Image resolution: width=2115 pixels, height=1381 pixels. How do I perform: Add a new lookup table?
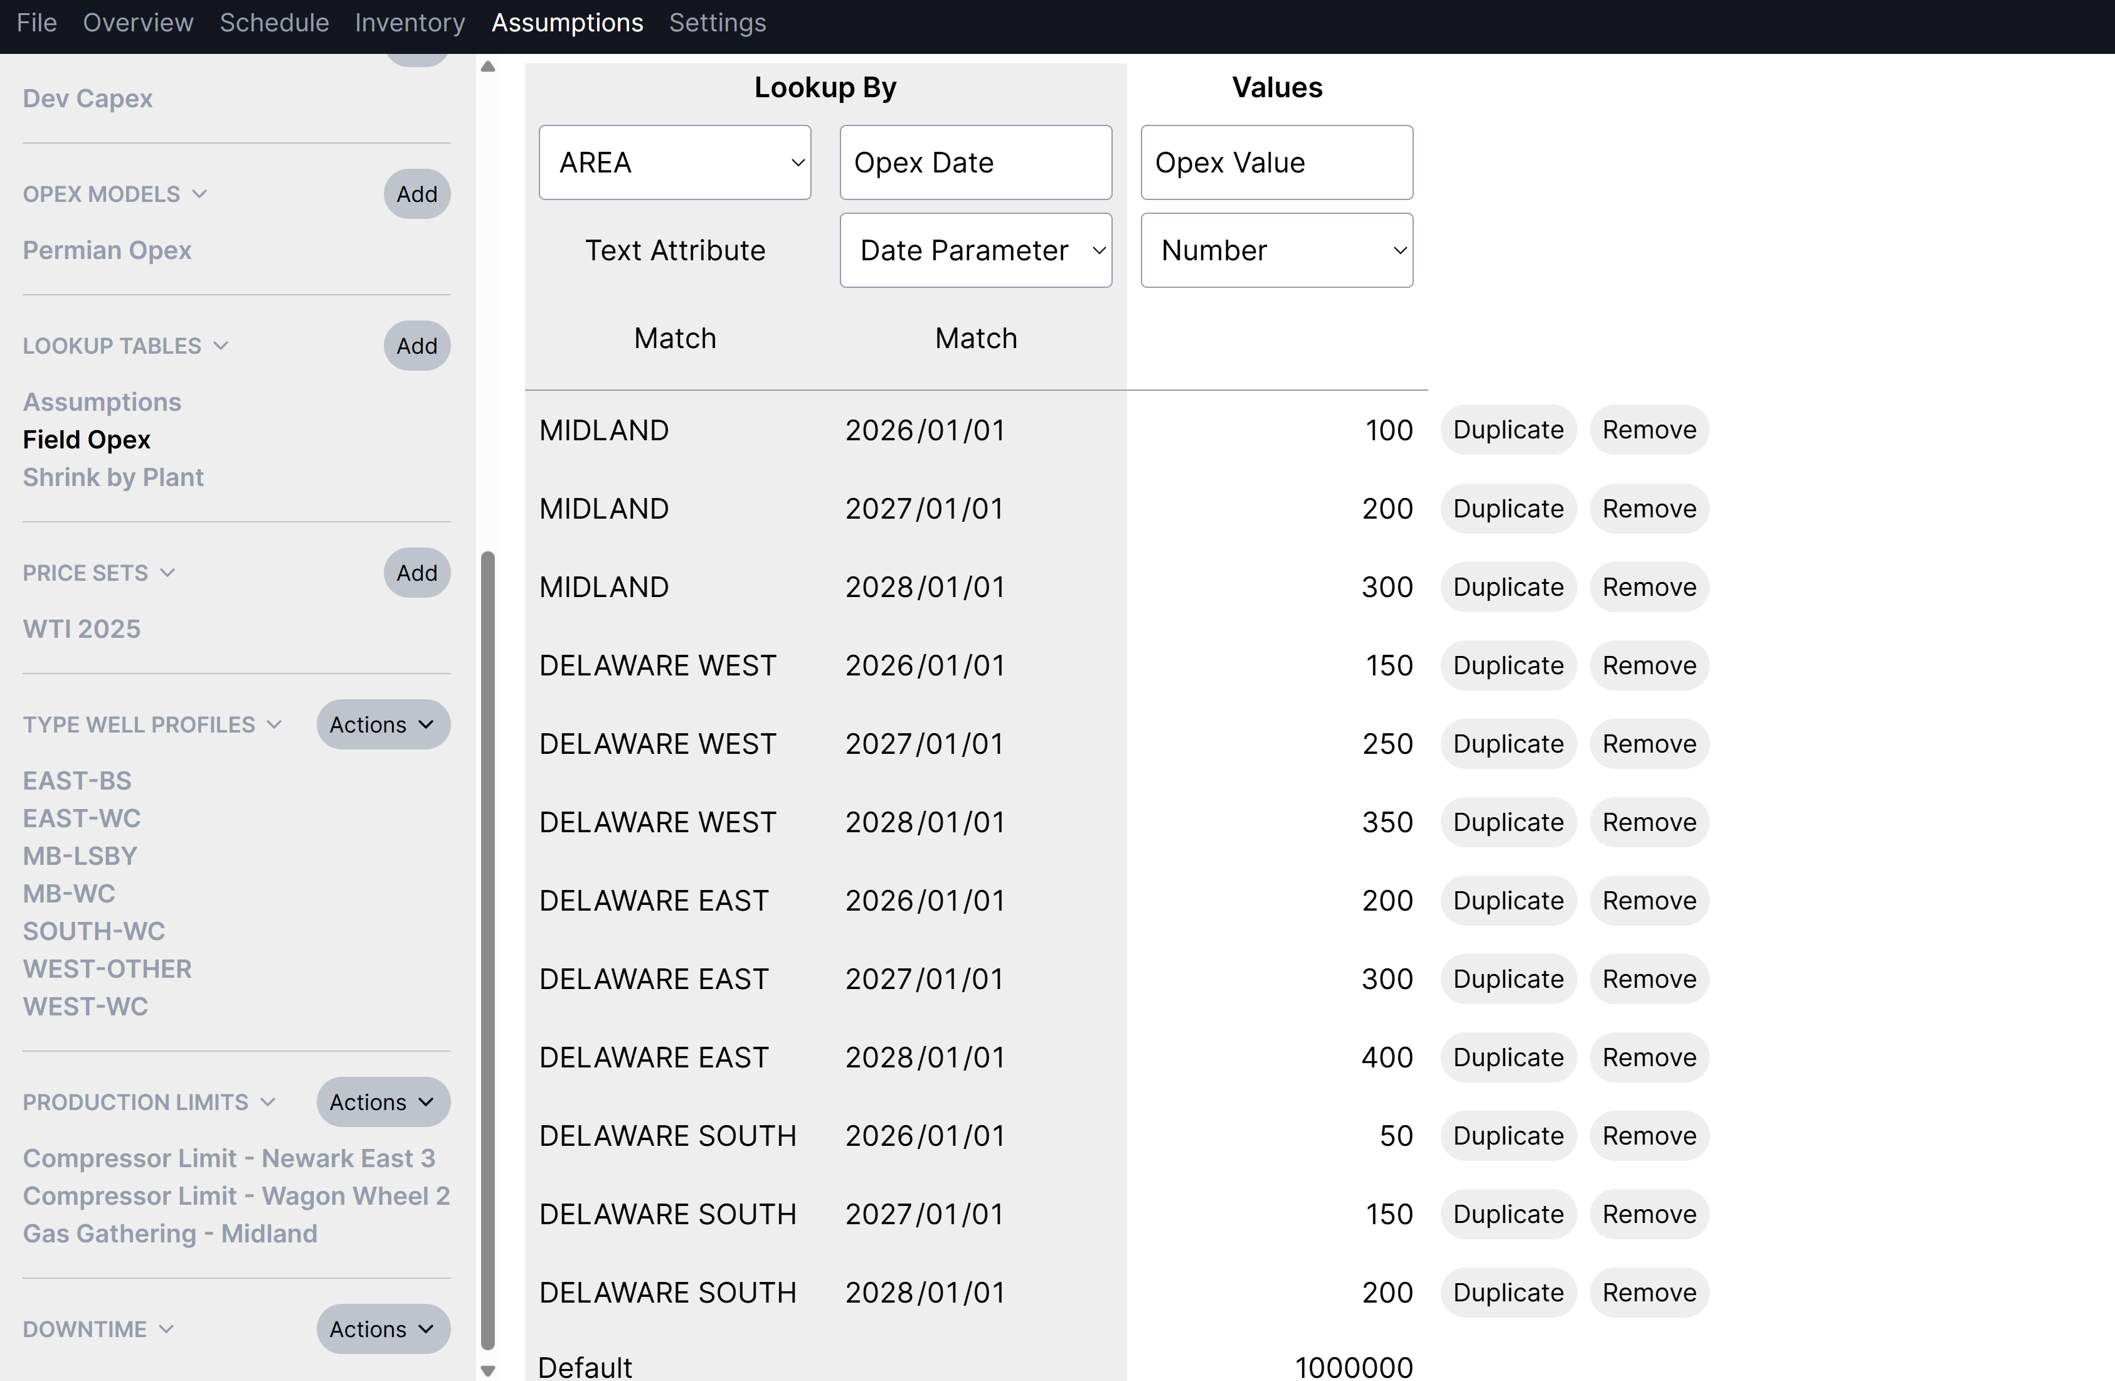416,346
